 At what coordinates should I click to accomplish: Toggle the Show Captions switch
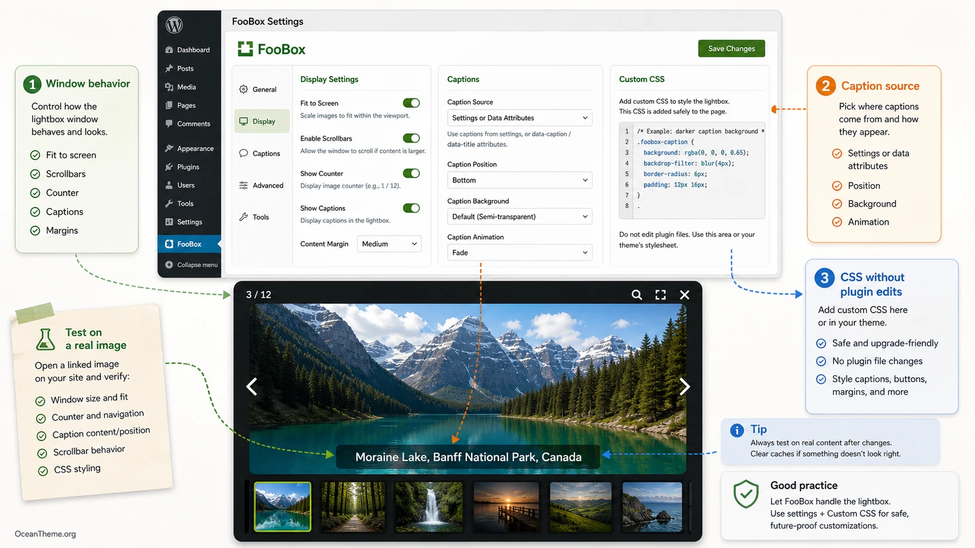pyautogui.click(x=411, y=208)
